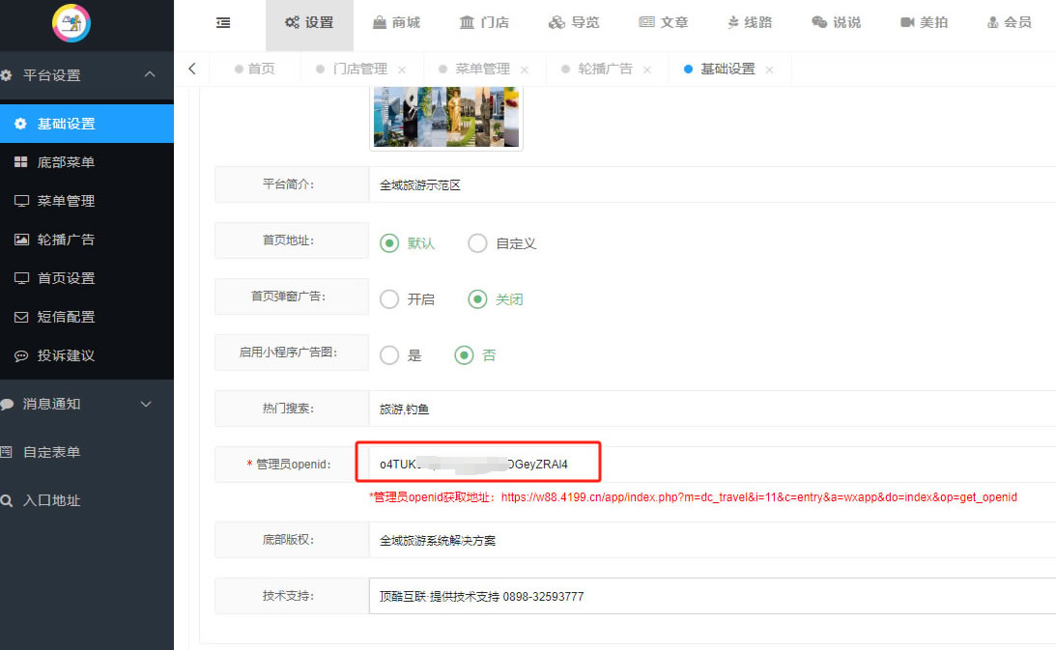Open 轮播广告 image icon in sidebar
Viewport: 1056px width, 650px height.
tap(20, 240)
